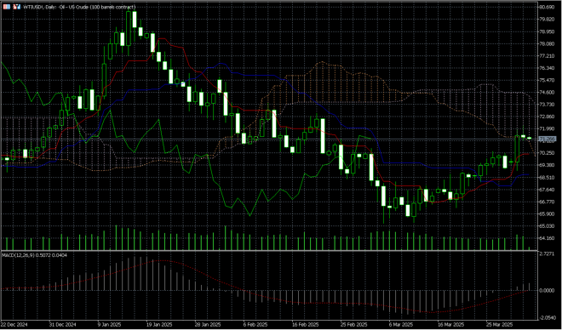Click the 77.210 price axis label
562x330 pixels.
point(547,56)
